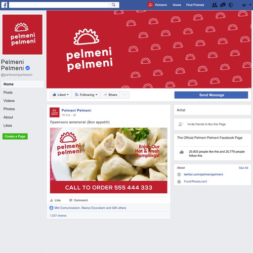Open the friend requests icon

[x=215, y=5]
